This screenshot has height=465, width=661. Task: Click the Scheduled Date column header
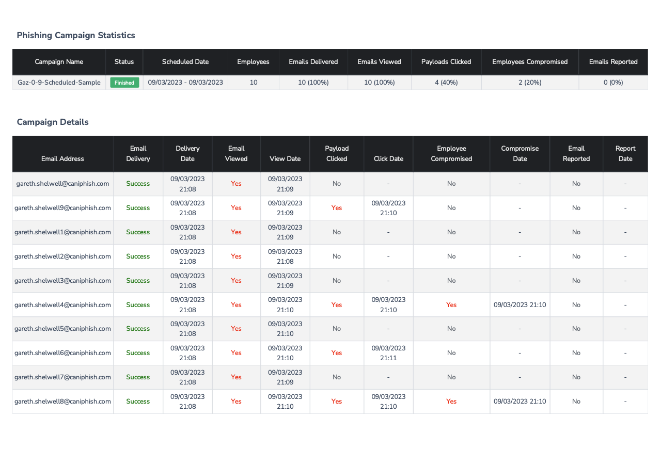coord(185,62)
